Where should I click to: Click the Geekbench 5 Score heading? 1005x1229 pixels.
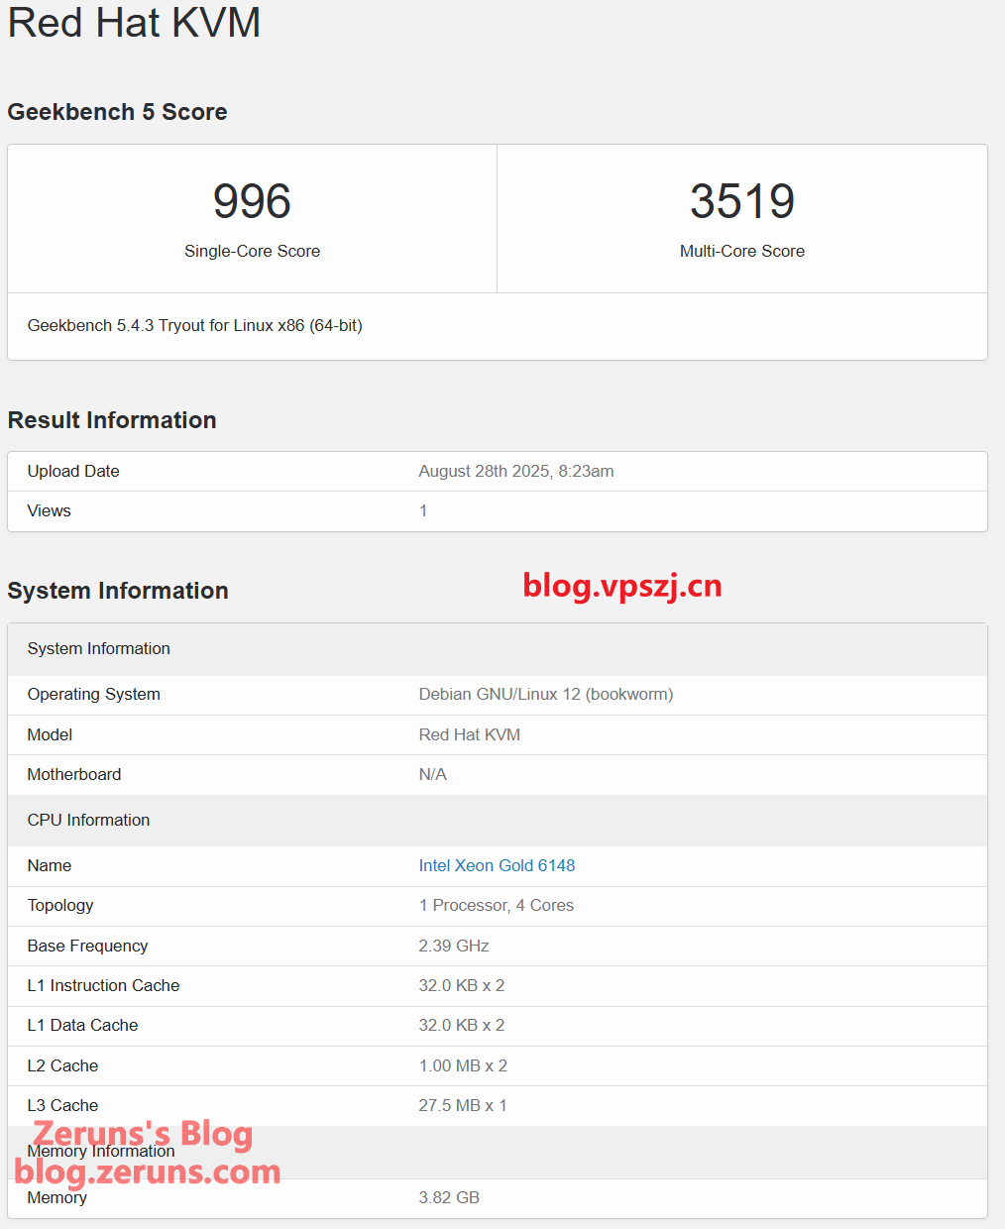117,112
